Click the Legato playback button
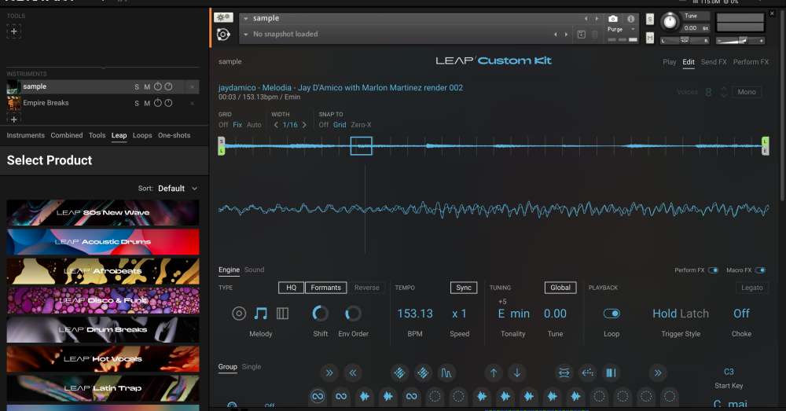Image resolution: width=786 pixels, height=411 pixels. coord(752,288)
